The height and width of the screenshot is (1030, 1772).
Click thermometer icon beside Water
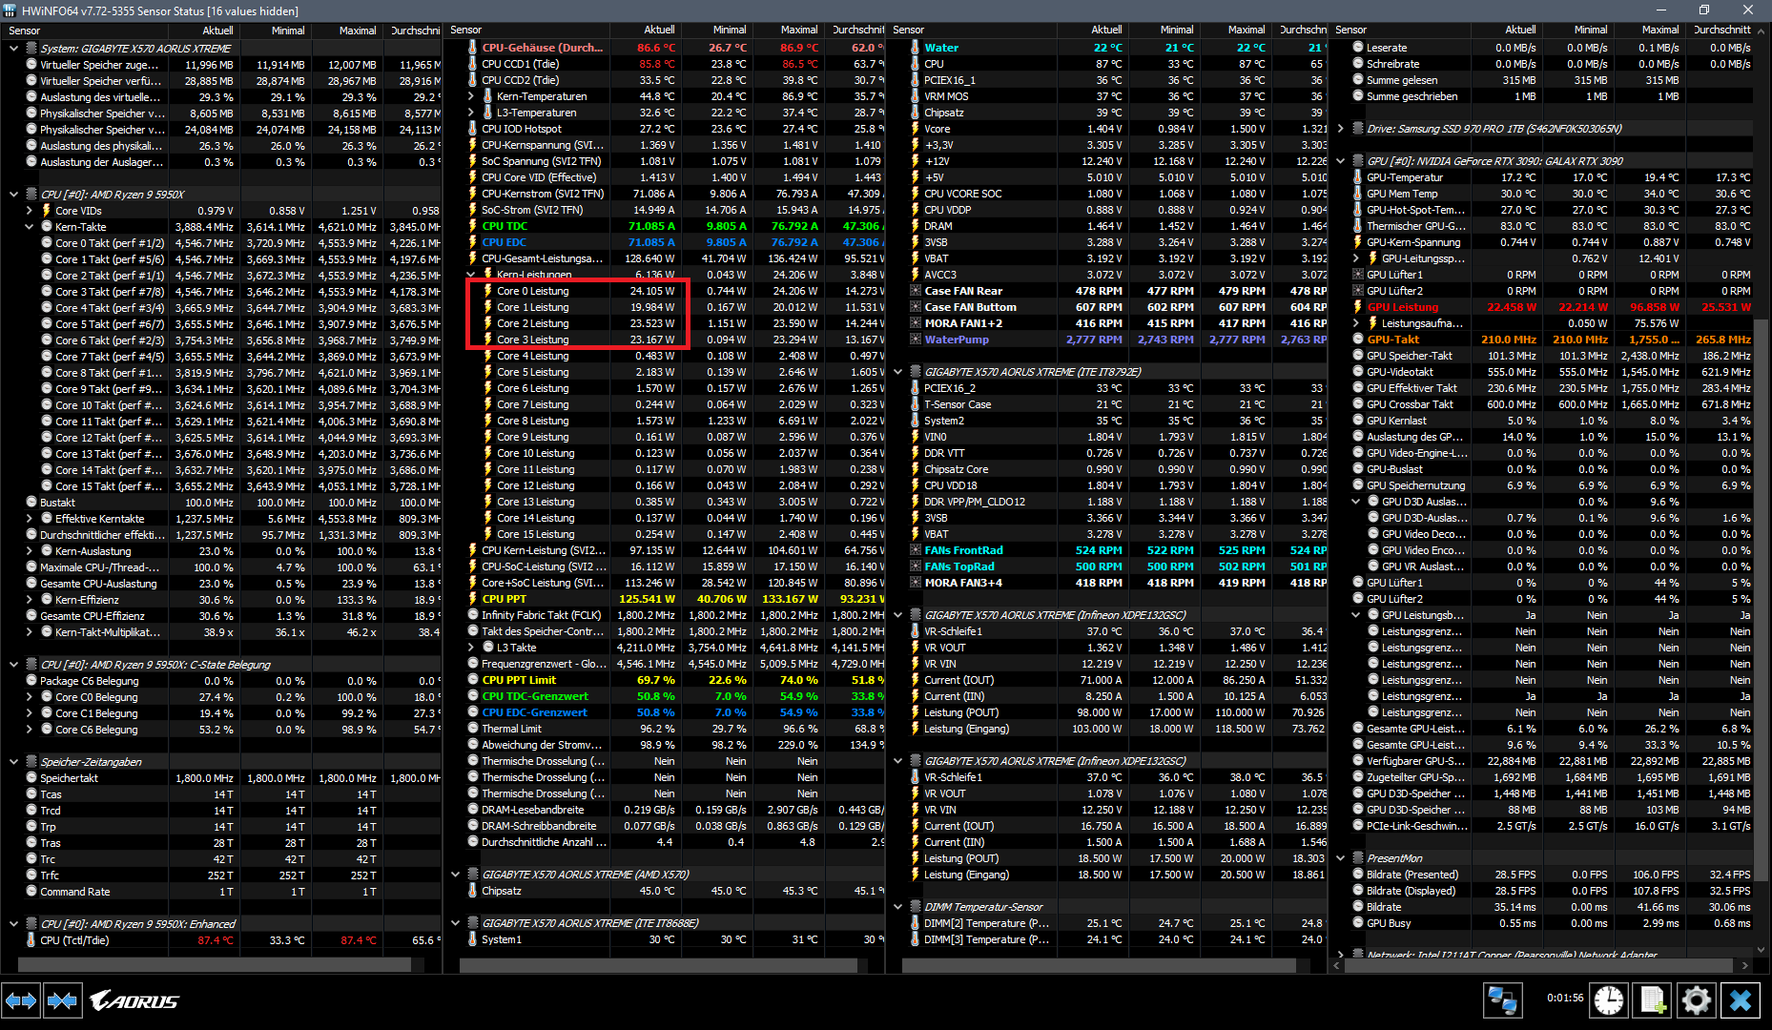point(915,48)
